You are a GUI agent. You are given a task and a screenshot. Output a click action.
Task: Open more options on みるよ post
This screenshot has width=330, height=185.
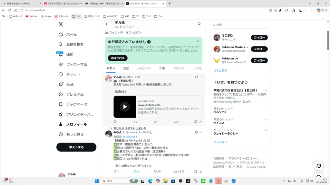[x=201, y=132]
